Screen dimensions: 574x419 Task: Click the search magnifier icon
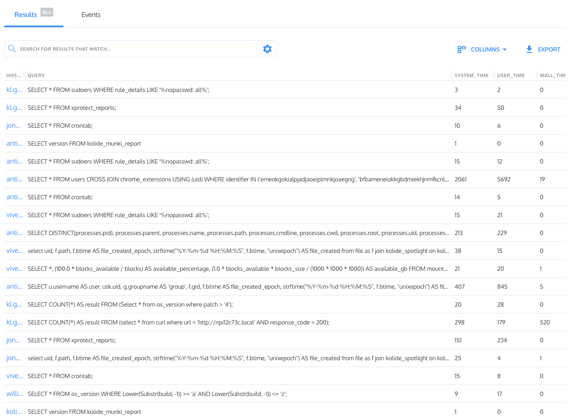[x=12, y=49]
